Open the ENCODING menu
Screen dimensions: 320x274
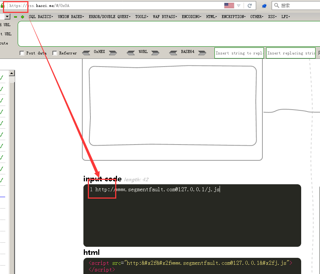pyautogui.click(x=191, y=17)
